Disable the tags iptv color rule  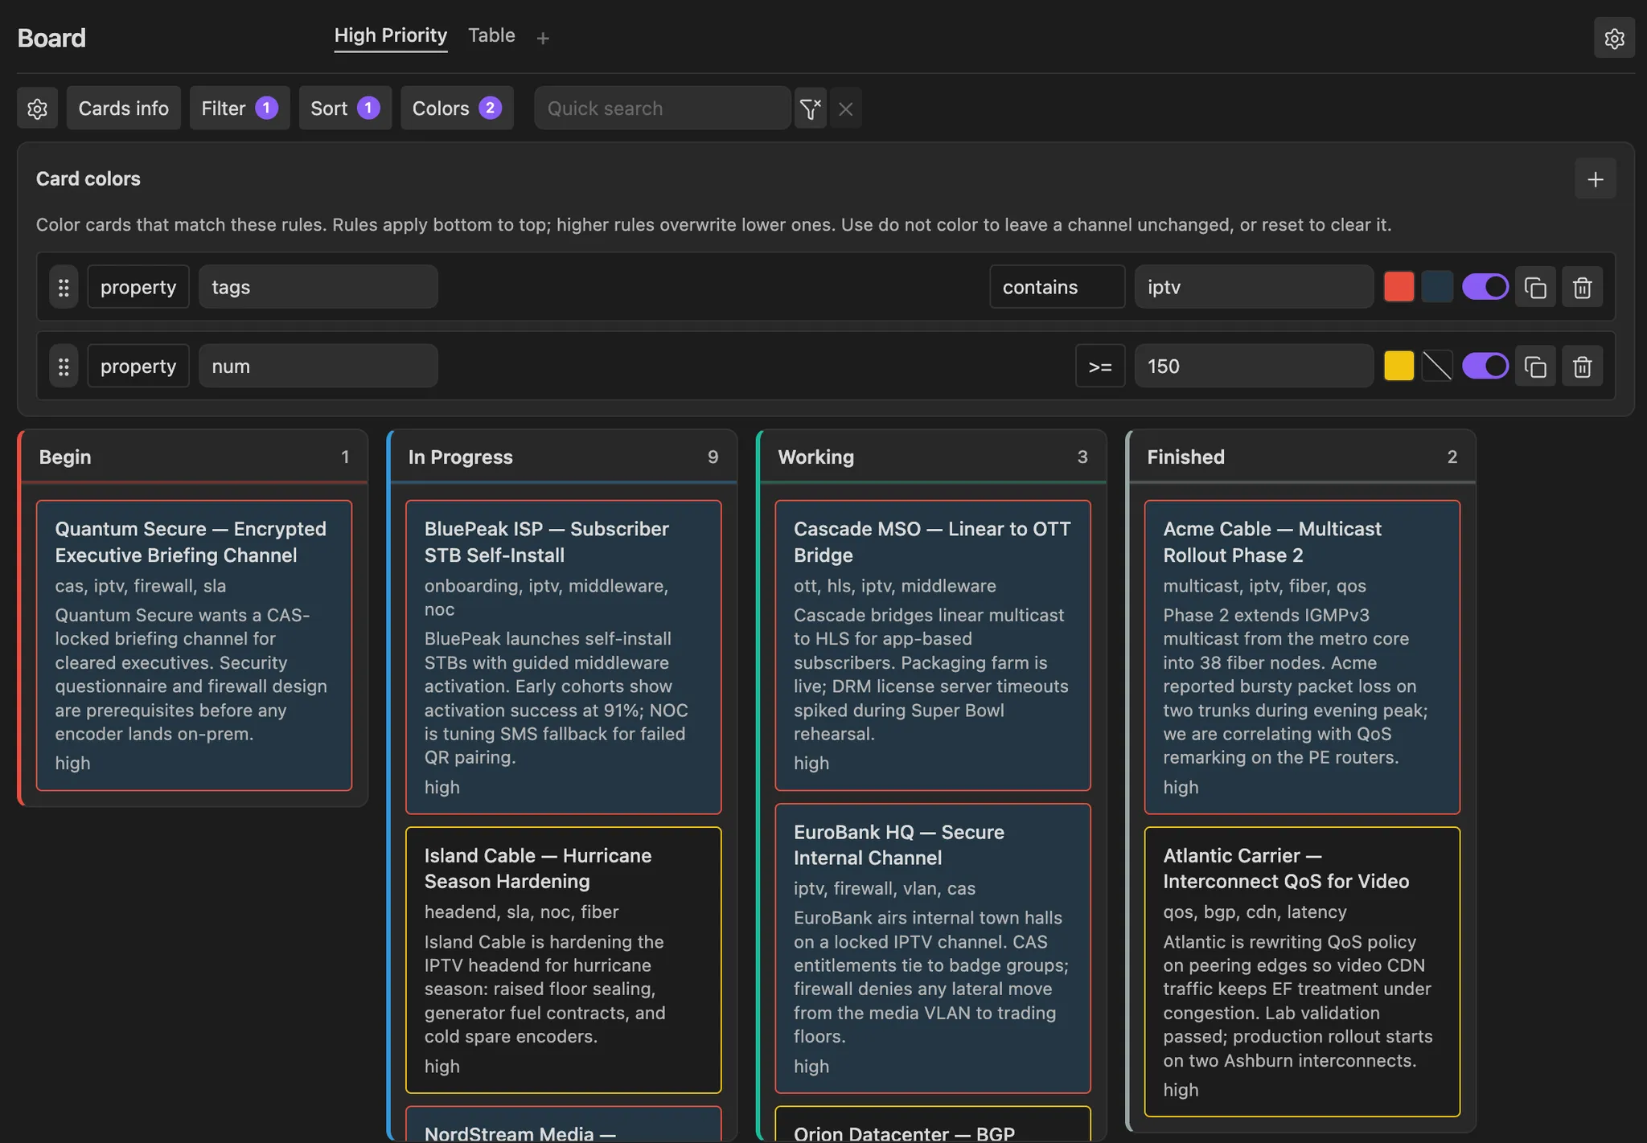(1485, 287)
